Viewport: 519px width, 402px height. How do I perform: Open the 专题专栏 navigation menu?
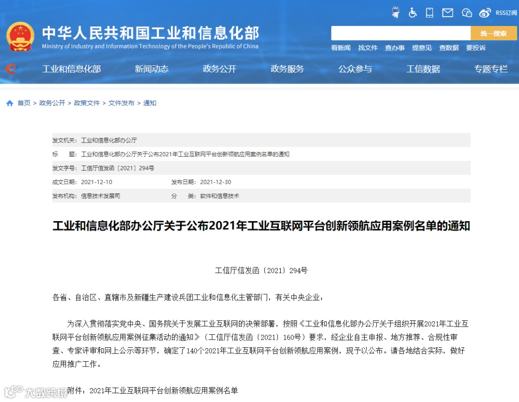point(491,69)
